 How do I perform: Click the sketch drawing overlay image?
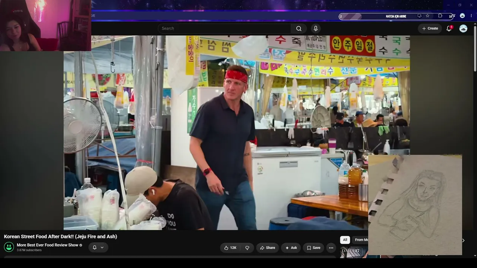(415, 205)
